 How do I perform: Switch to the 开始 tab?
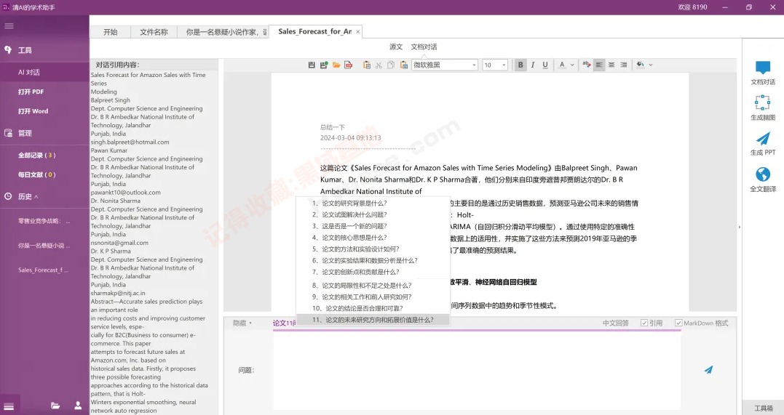click(111, 32)
